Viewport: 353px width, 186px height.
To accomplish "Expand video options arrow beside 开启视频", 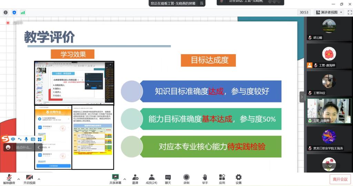I will coord(39,179).
